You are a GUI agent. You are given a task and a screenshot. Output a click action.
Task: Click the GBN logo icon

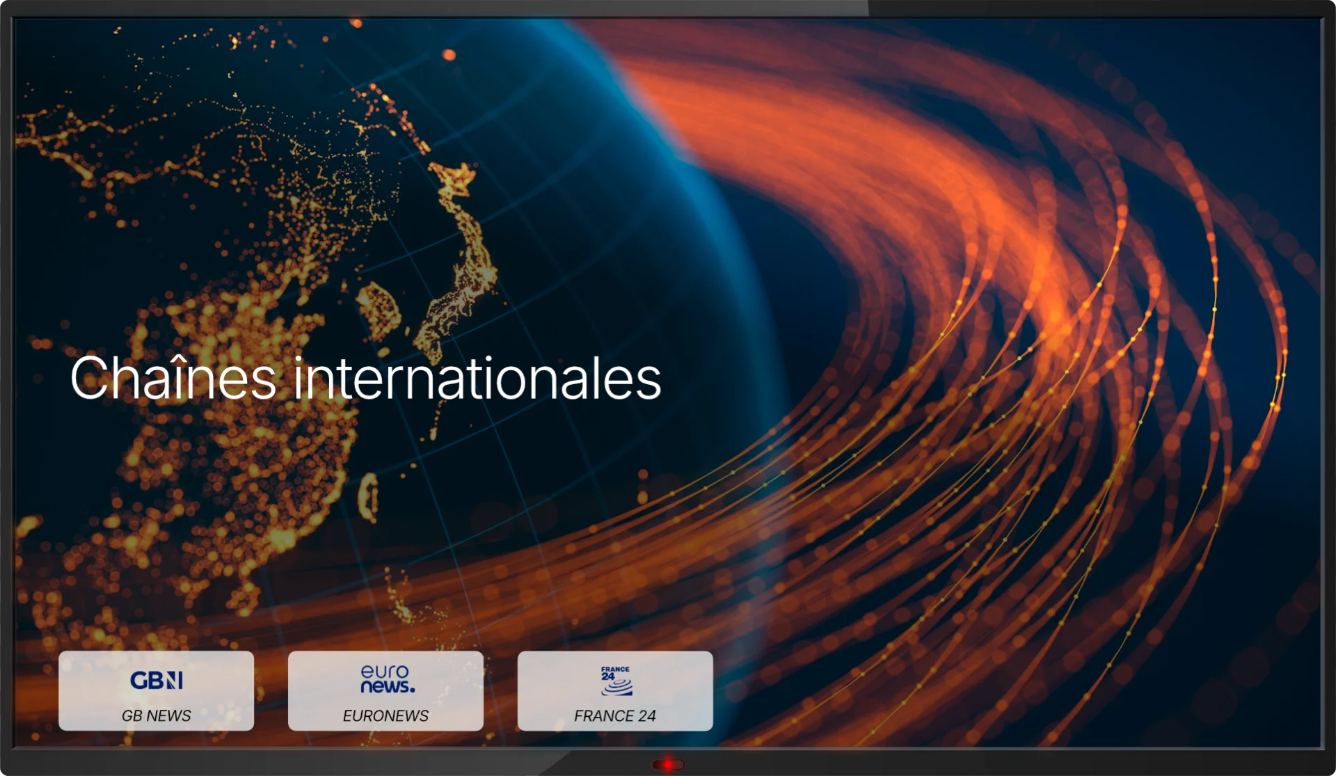tap(156, 680)
